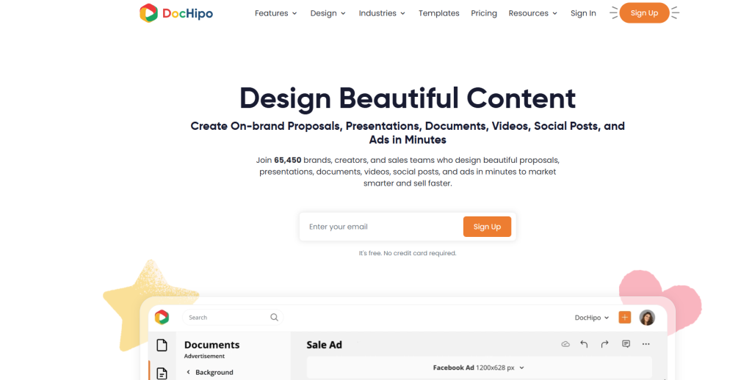The image size is (752, 380).
Task: Expand the Industries menu
Action: [382, 13]
